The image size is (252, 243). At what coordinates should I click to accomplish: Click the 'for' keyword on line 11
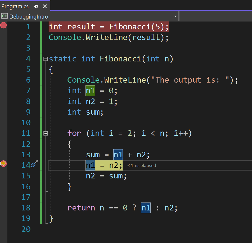click(74, 133)
